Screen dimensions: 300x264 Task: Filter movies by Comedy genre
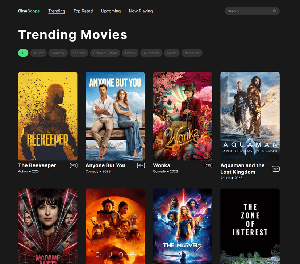58,53
